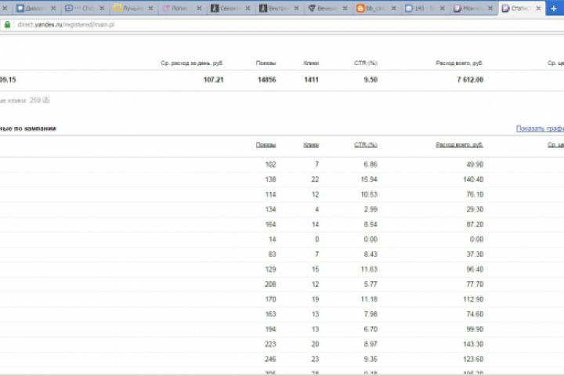The width and height of the screenshot is (564, 376).
Task: Click the 'Ср. расход за день, руб.' label
Action: pyautogui.click(x=192, y=63)
